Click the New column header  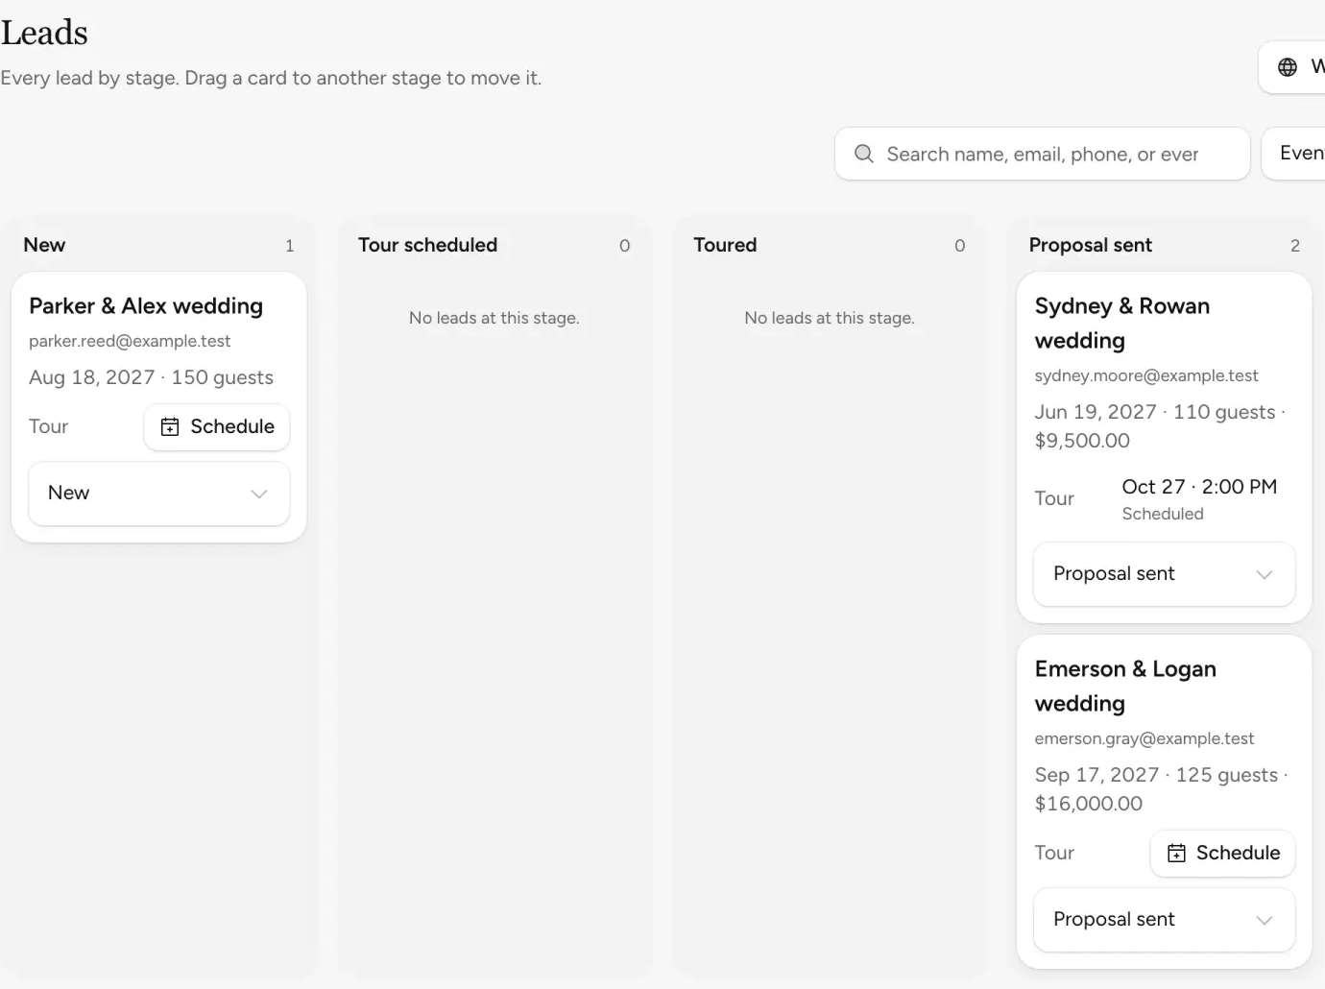(44, 246)
